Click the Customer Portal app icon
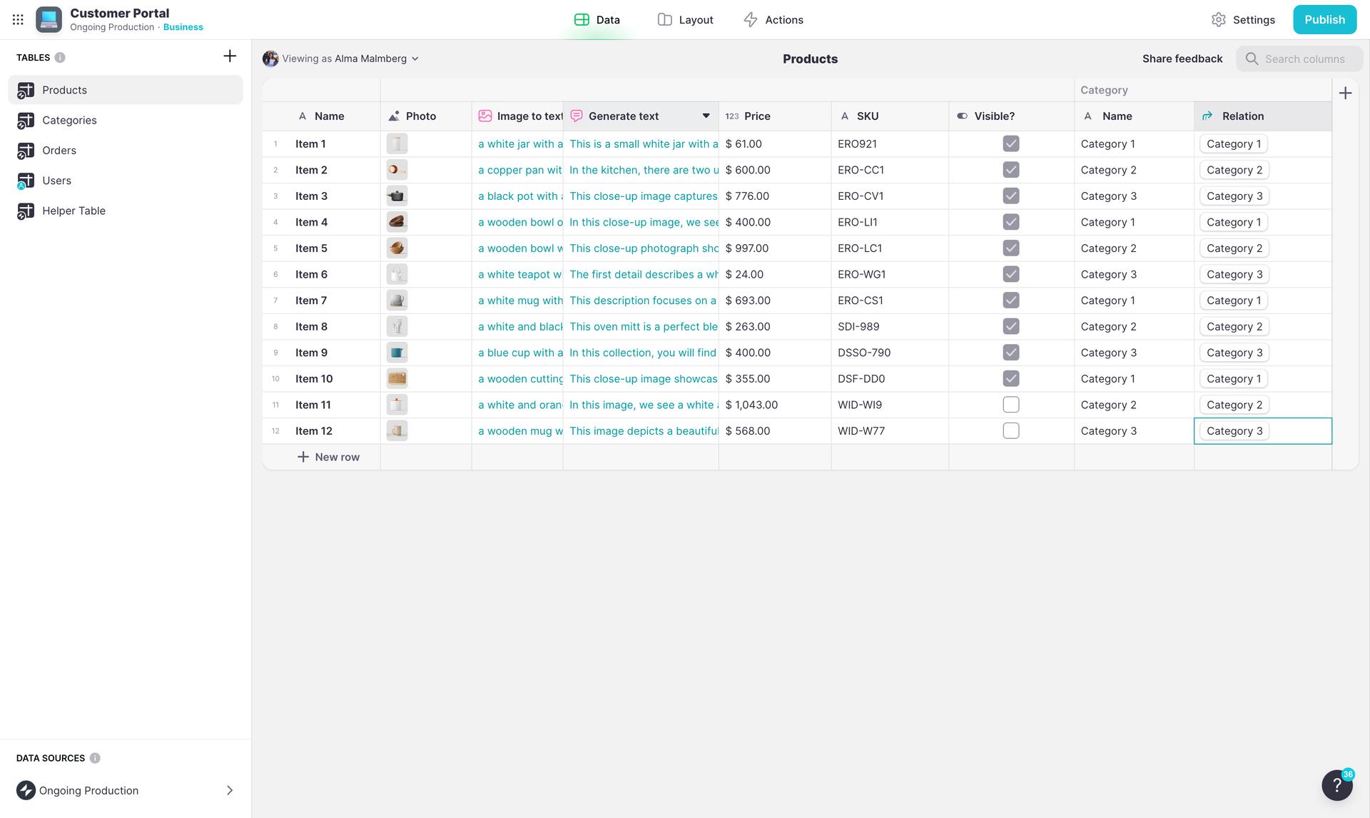Viewport: 1370px width, 818px height. coord(49,20)
